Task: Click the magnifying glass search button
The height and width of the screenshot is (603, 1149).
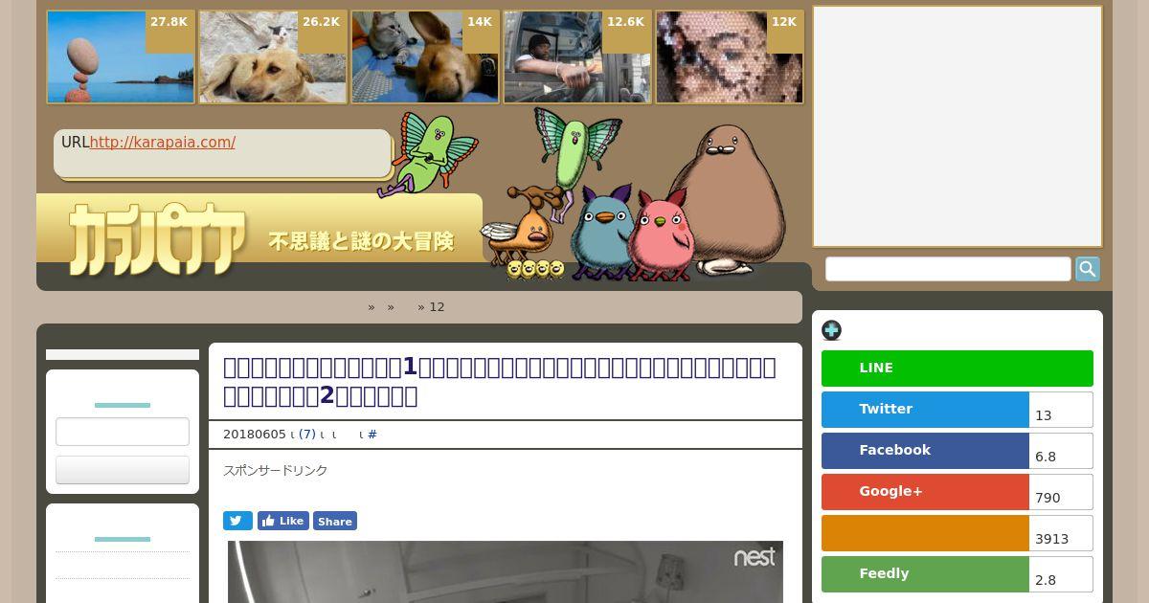Action: tap(1088, 269)
